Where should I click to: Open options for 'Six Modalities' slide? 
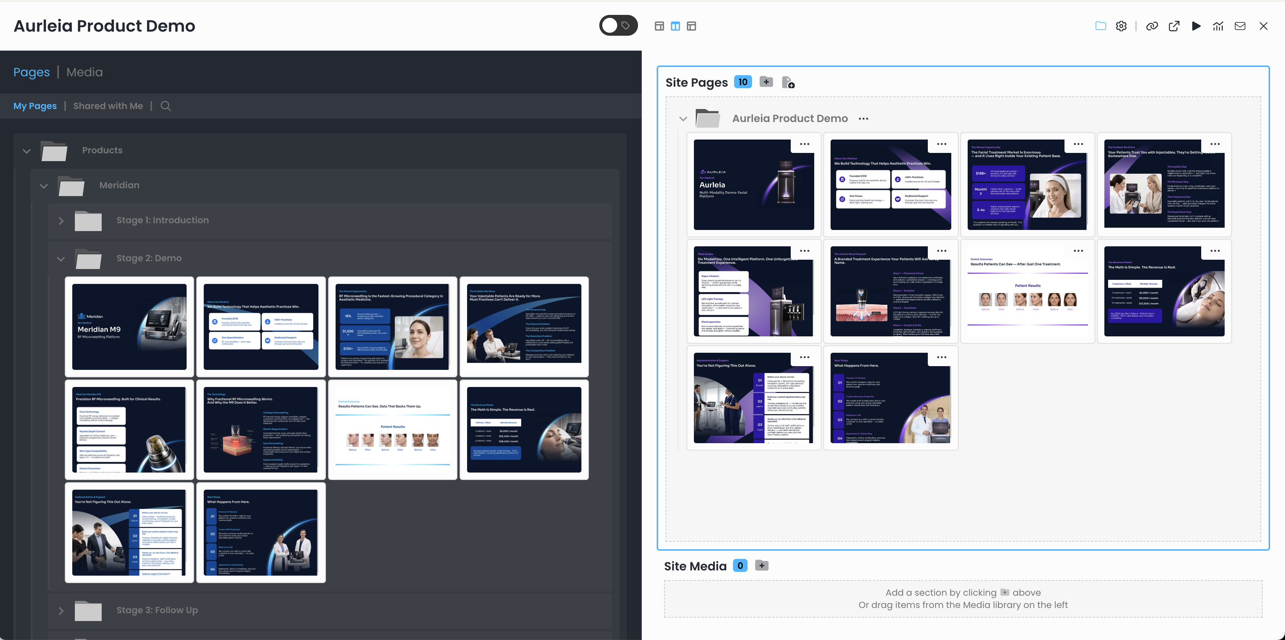(x=804, y=251)
